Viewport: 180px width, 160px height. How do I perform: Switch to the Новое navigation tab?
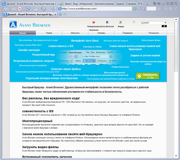[49, 33]
